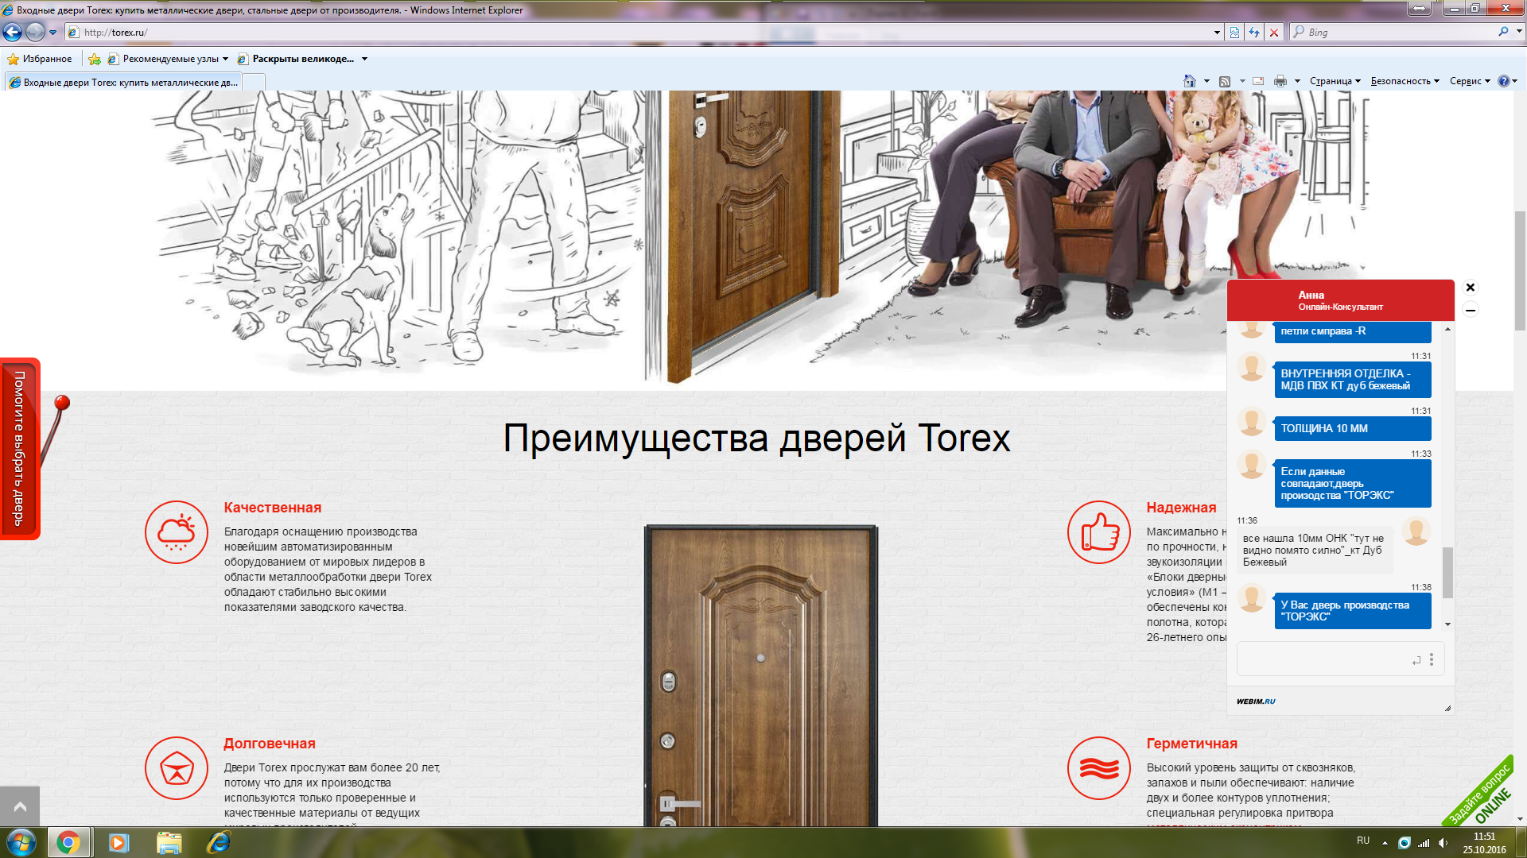1527x858 pixels.
Task: Open a new blank tab
Action: (254, 82)
